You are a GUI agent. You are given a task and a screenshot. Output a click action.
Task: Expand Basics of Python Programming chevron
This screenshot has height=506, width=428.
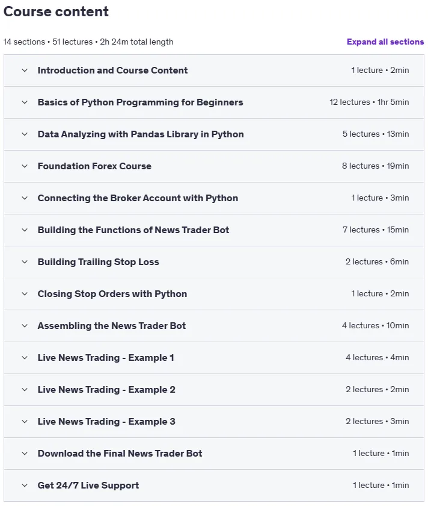point(25,102)
